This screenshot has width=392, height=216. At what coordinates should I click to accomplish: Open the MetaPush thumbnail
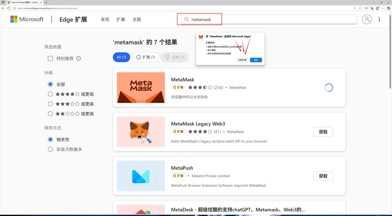click(x=141, y=176)
